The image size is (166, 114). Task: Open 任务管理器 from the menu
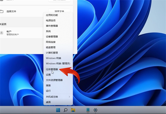[x=58, y=69]
